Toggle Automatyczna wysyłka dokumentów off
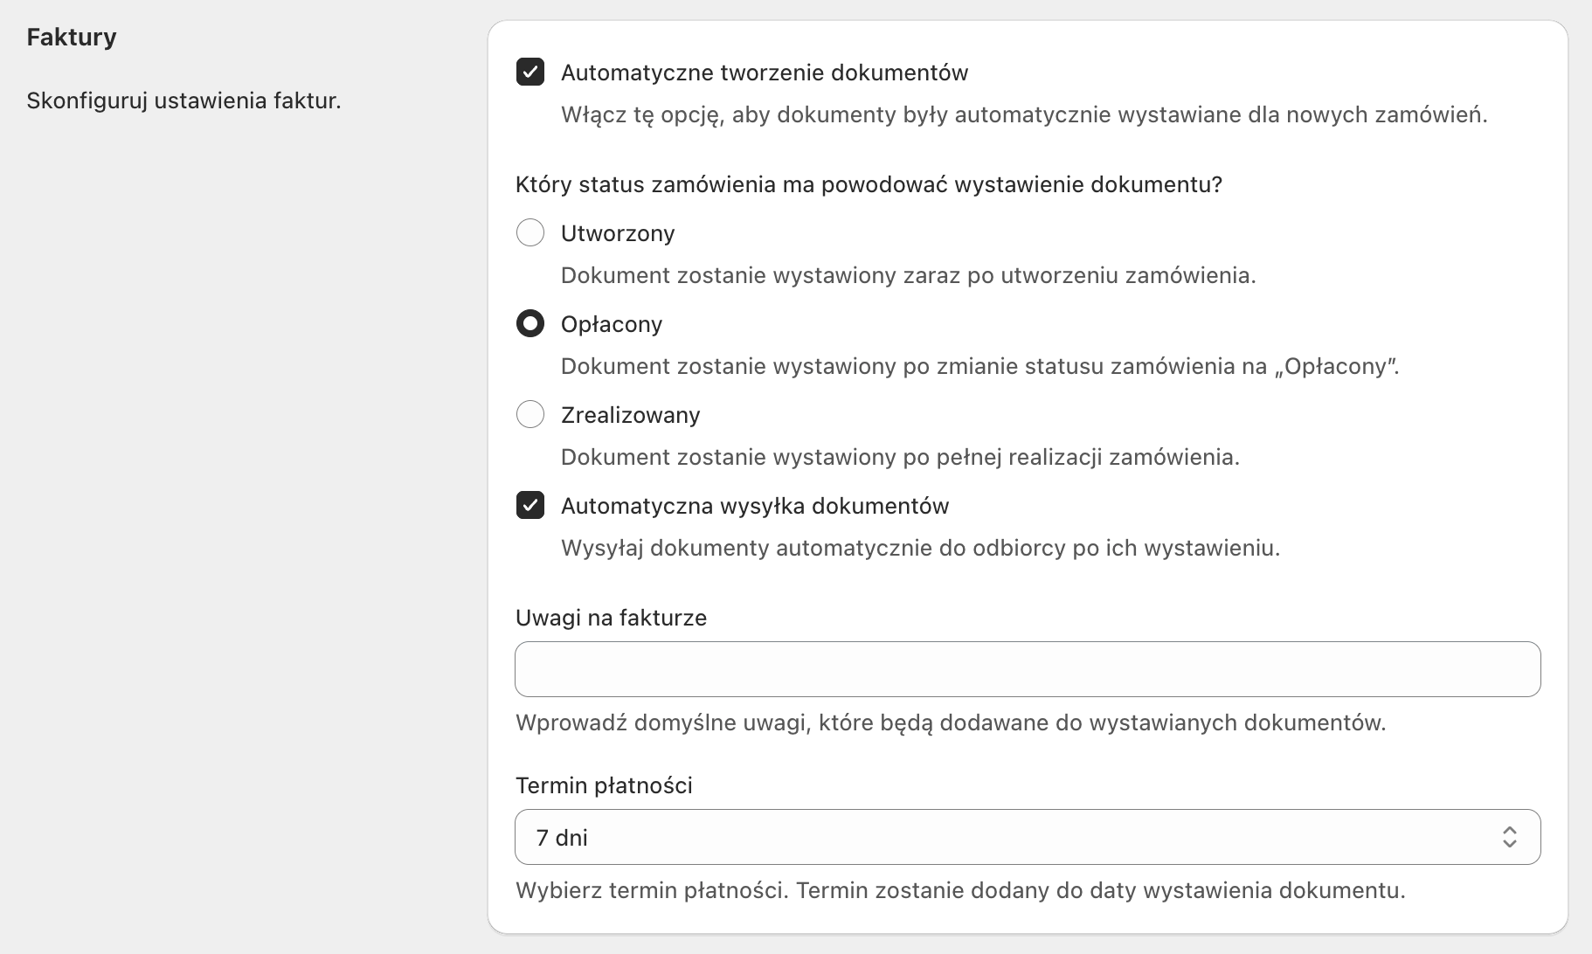 pyautogui.click(x=530, y=505)
